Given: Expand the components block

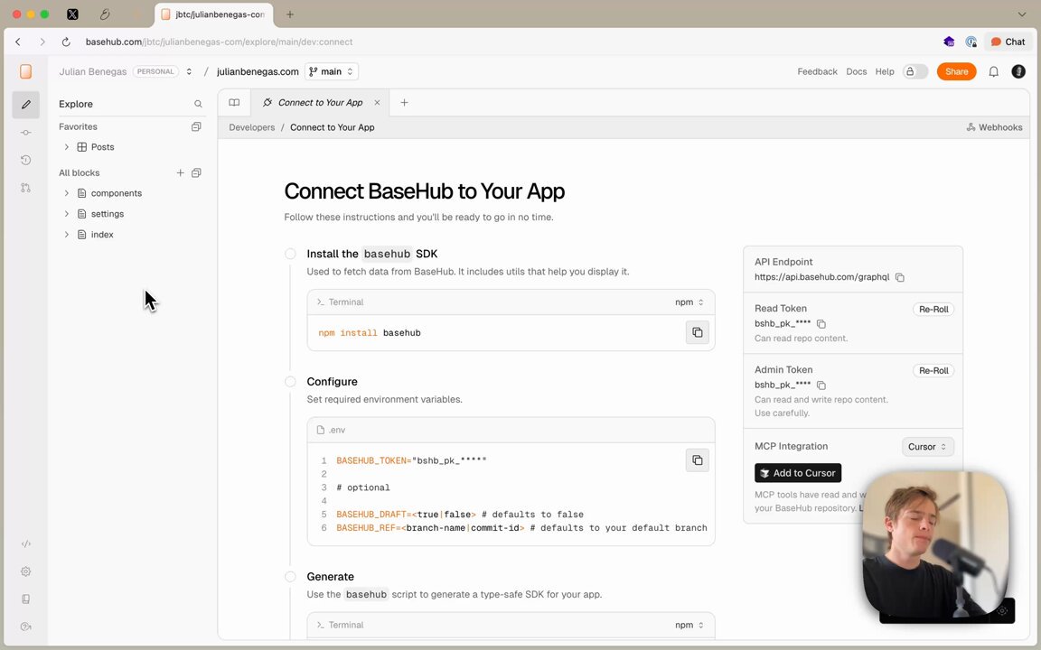Looking at the screenshot, I should [x=66, y=193].
